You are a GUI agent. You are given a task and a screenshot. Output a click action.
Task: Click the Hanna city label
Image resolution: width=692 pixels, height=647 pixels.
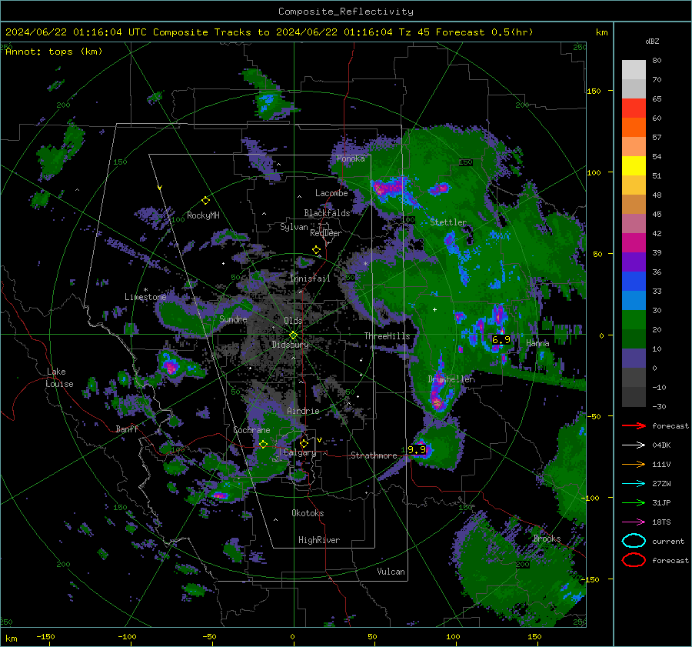coord(537,343)
